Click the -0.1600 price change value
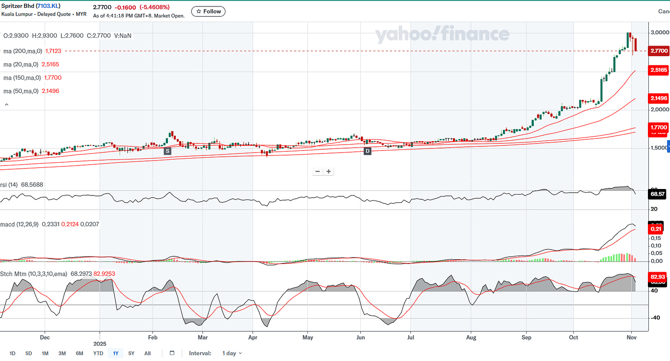The image size is (670, 361). tap(125, 8)
